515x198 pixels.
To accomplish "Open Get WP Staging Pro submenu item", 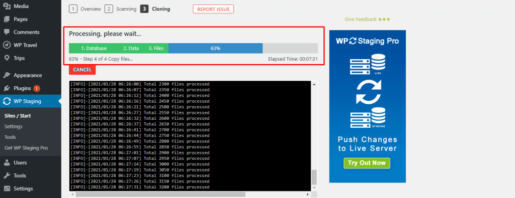I will [x=26, y=148].
